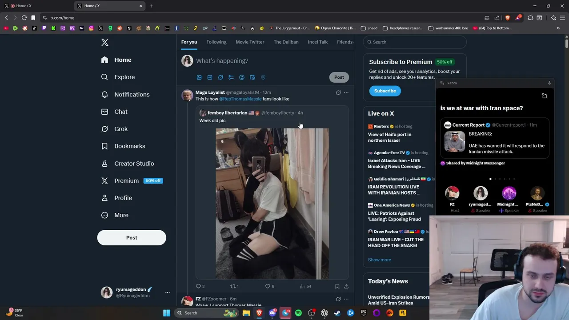Click the browser address bar x.com/home

(63, 18)
